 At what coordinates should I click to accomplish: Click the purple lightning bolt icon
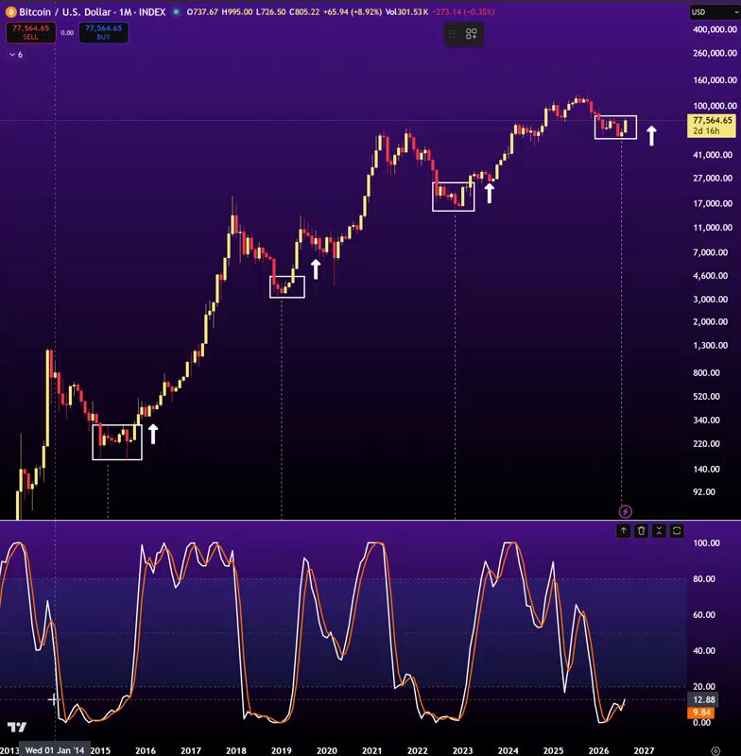point(626,511)
